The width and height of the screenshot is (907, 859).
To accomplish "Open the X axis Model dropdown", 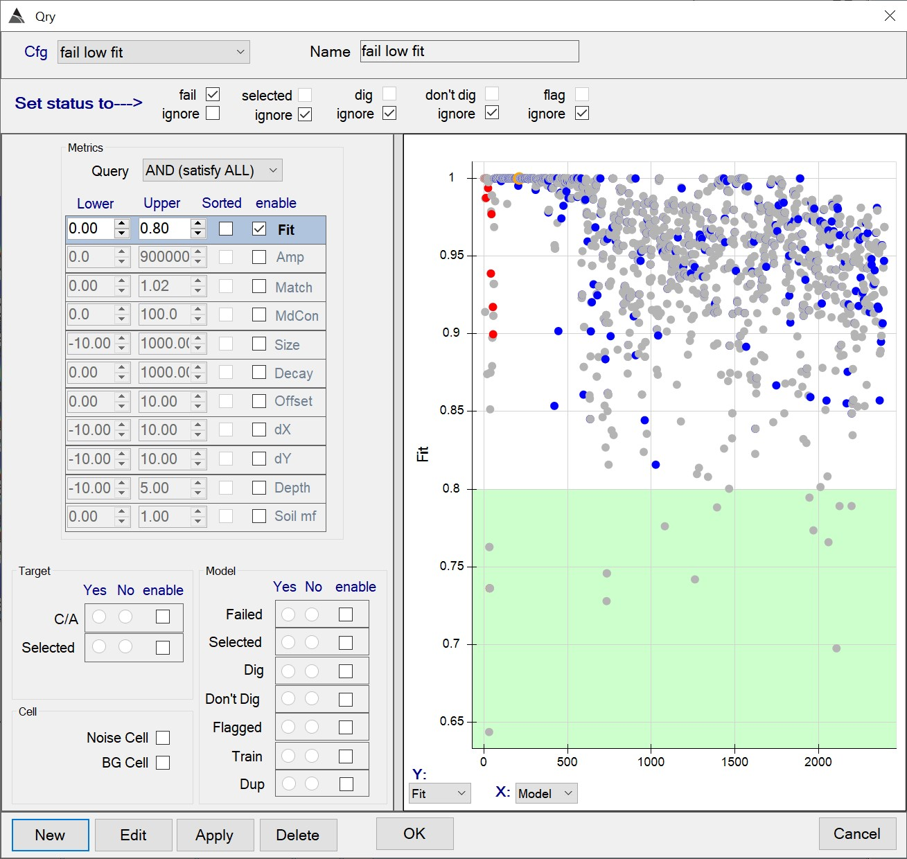I will point(547,793).
